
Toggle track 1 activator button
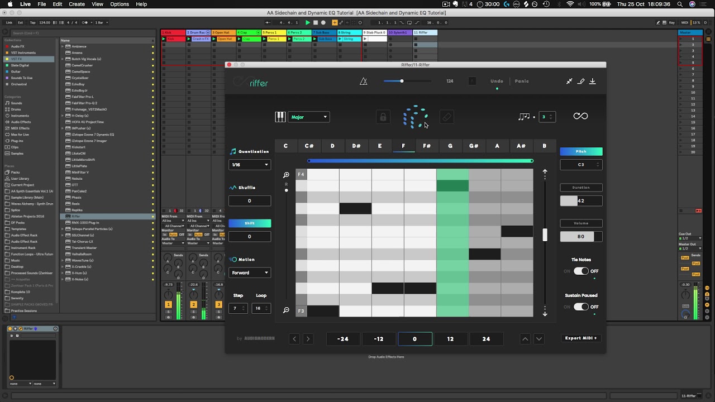point(168,304)
